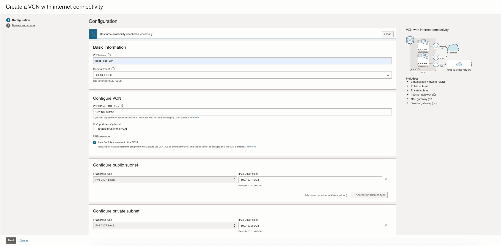
Task: Click the Compartment info icon
Action: click(113, 69)
